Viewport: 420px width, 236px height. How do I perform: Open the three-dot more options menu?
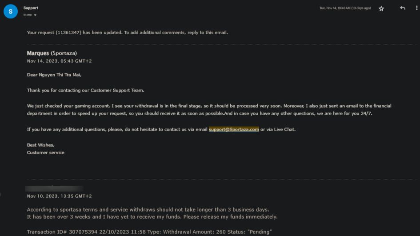416,8
